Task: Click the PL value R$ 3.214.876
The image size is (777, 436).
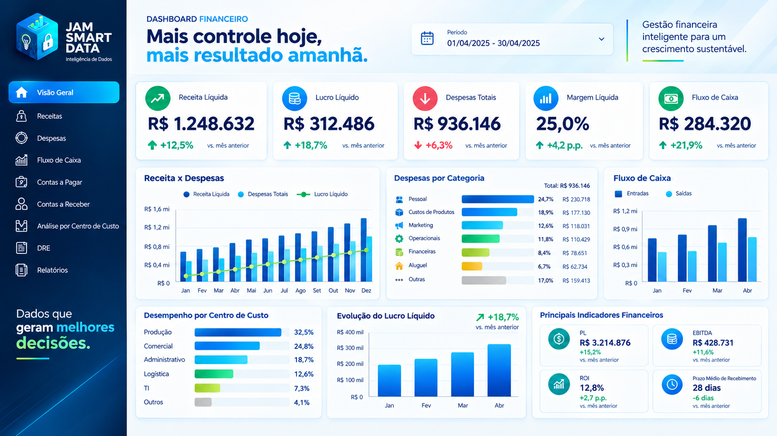Action: coord(605,343)
